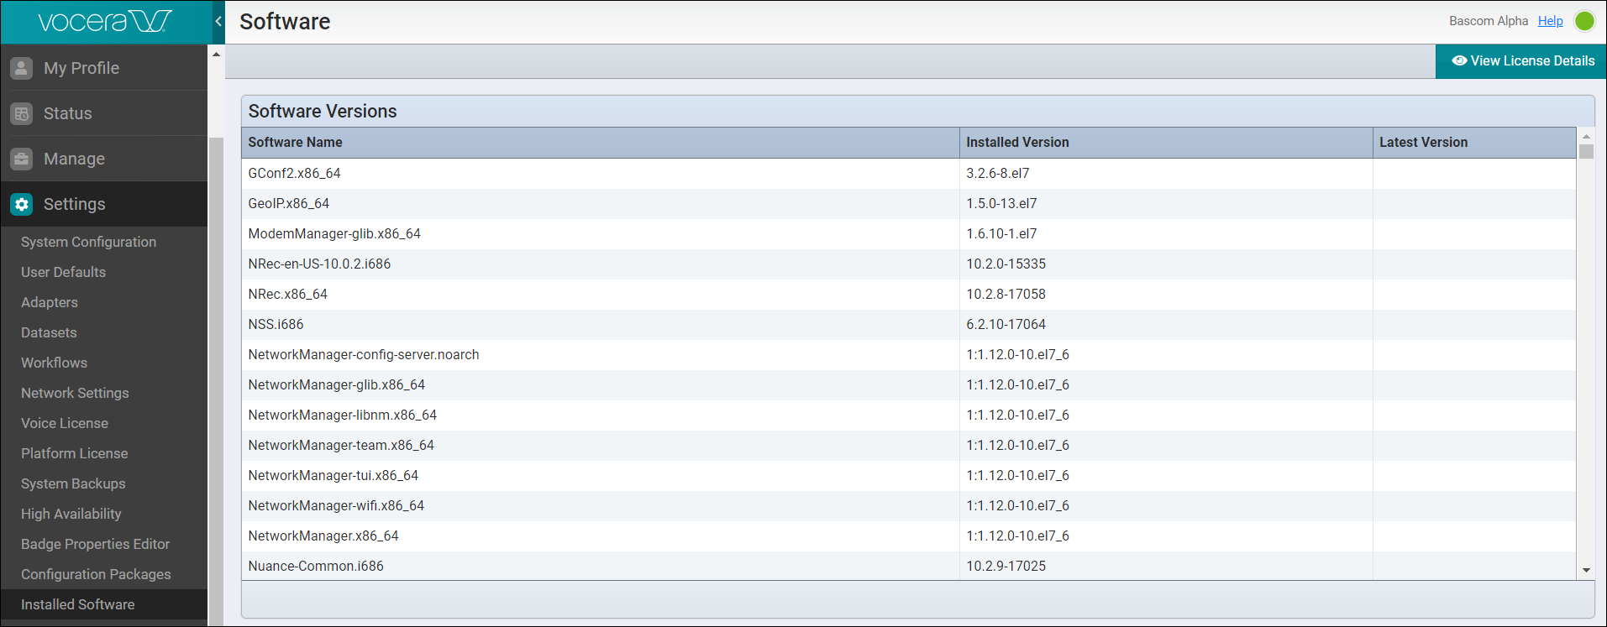Collapse the sidebar with the chevron arrow

point(218,21)
